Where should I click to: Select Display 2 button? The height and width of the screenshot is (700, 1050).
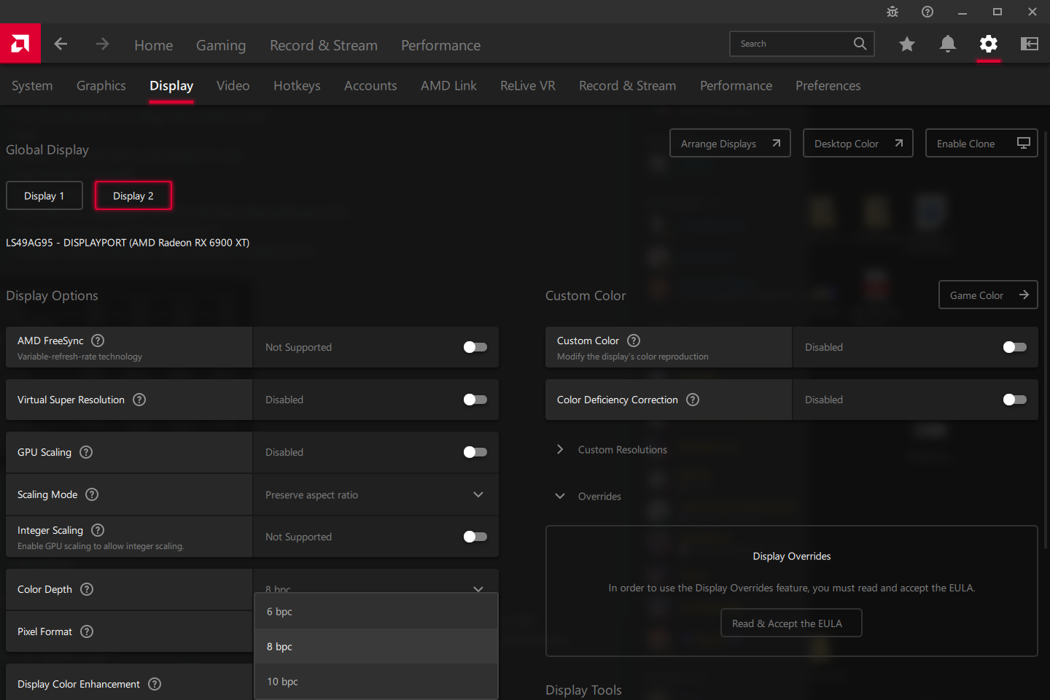tap(133, 195)
